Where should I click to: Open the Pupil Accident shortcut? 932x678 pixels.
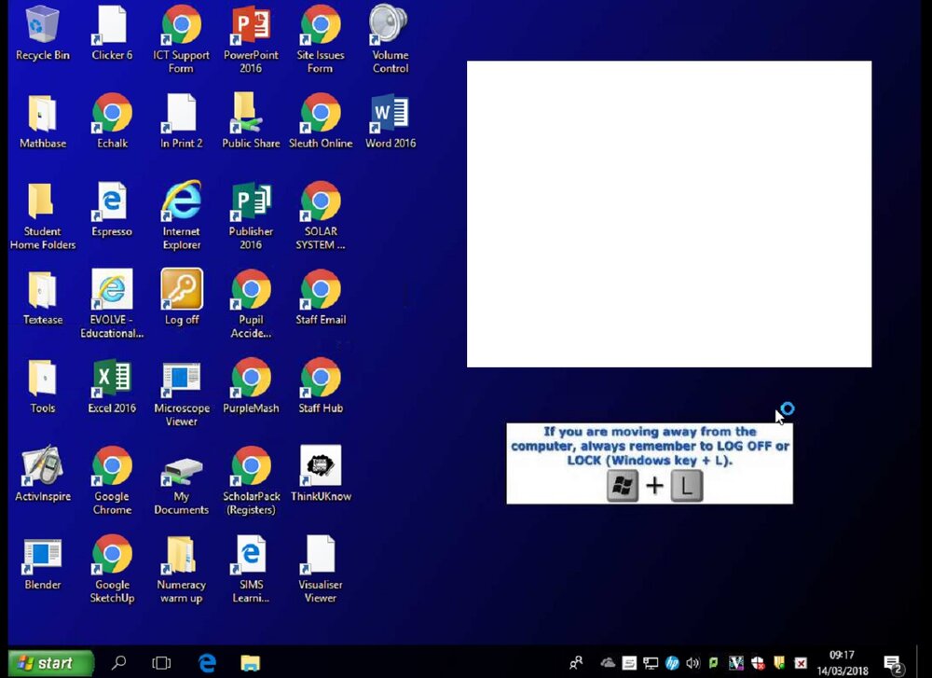point(251,304)
